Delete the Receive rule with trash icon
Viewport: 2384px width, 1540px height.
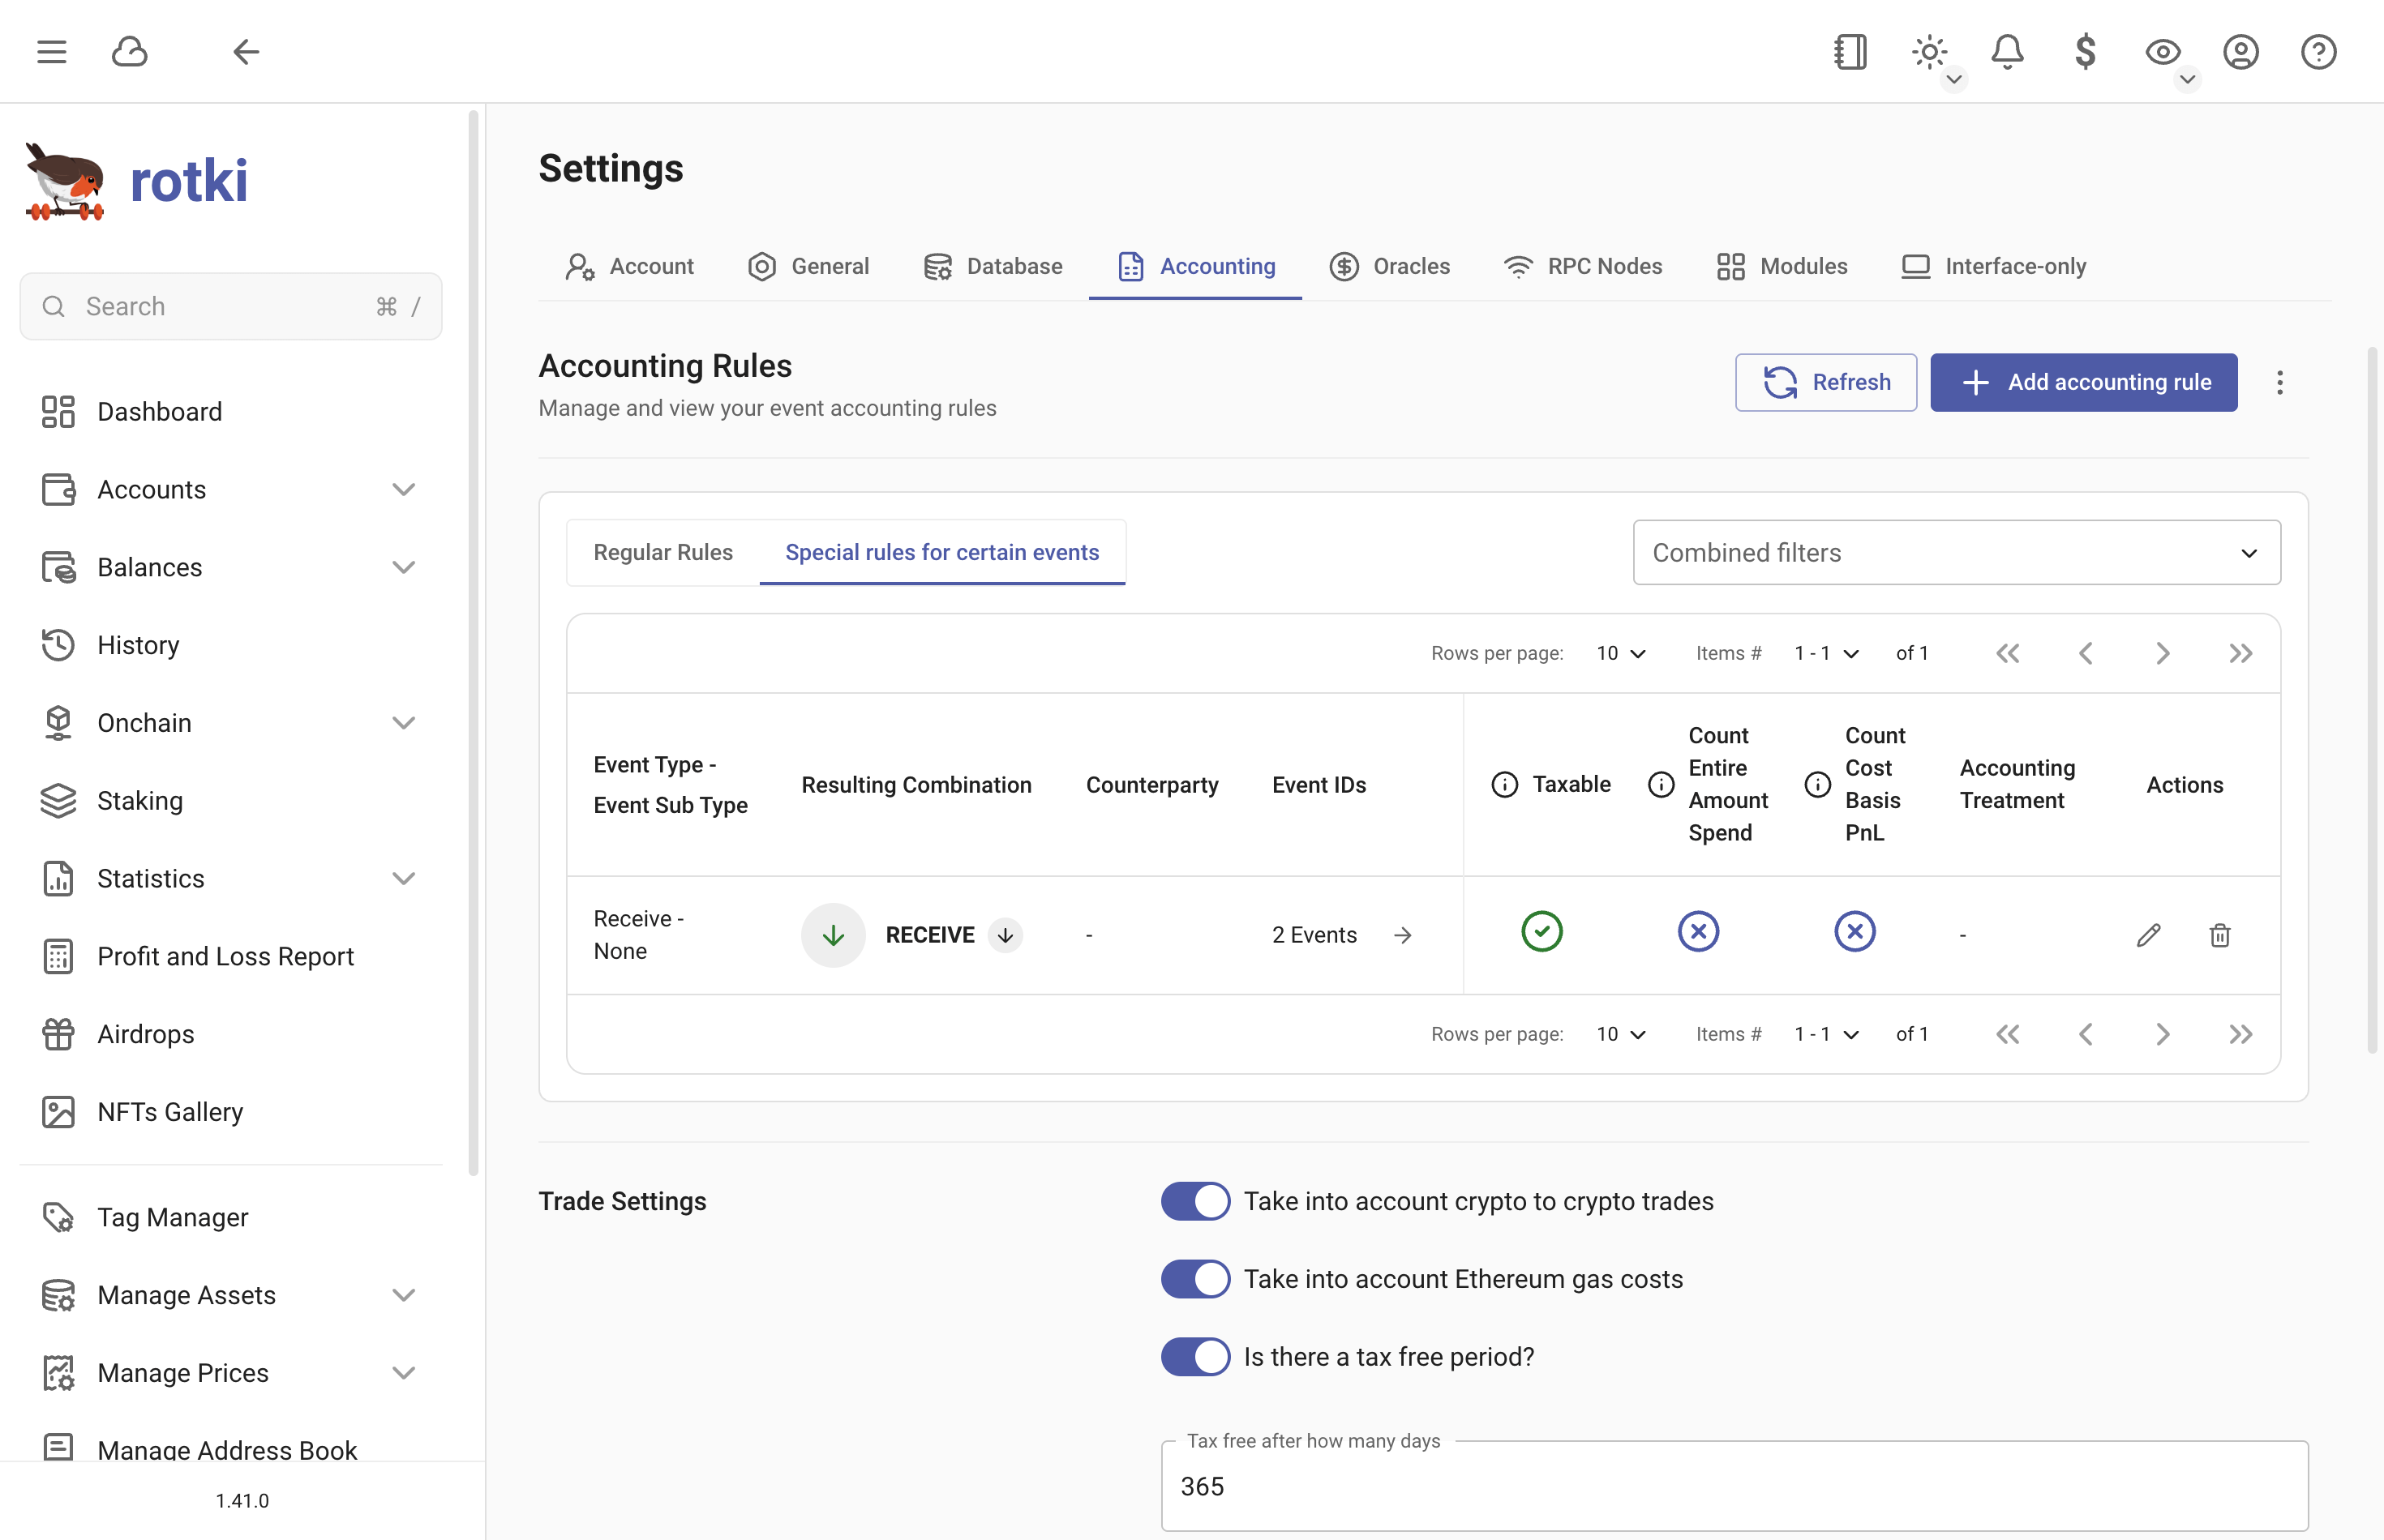point(2219,935)
